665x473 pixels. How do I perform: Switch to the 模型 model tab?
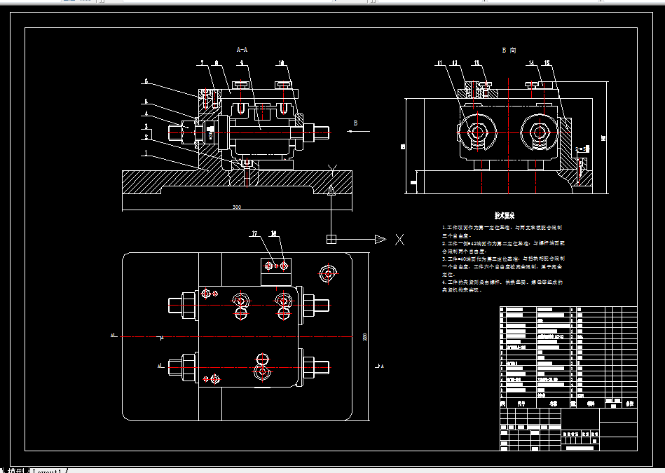click(x=16, y=471)
